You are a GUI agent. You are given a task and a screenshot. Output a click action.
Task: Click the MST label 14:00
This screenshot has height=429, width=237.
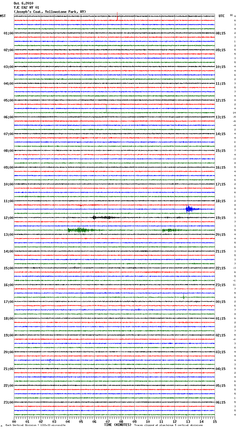tap(8, 251)
